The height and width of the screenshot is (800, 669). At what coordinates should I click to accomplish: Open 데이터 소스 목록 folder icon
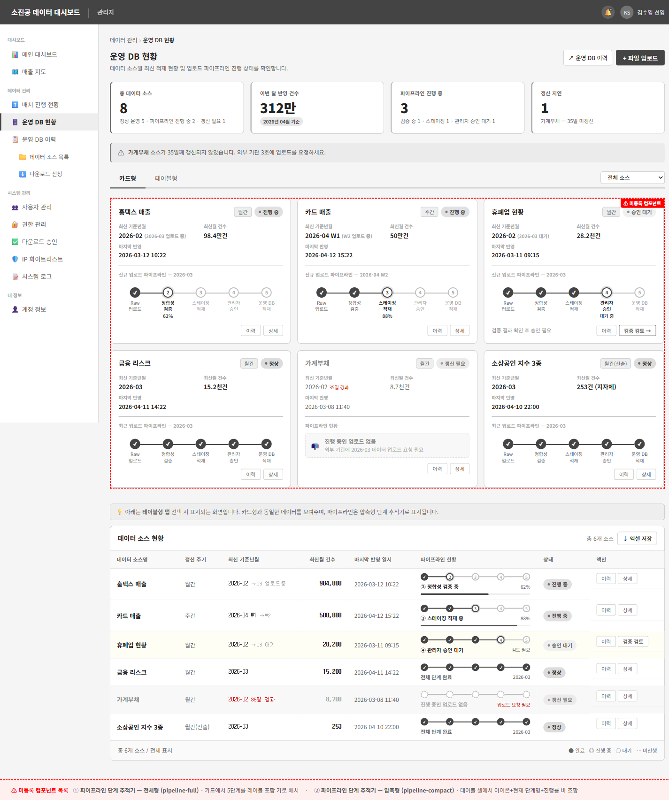[23, 157]
